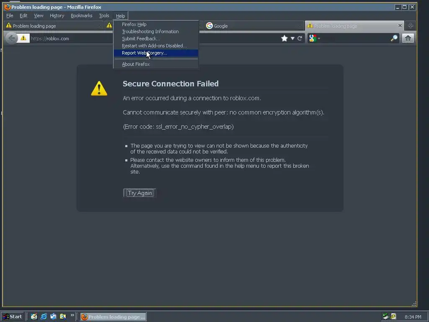
Task: Open the File menu
Action: click(x=10, y=16)
